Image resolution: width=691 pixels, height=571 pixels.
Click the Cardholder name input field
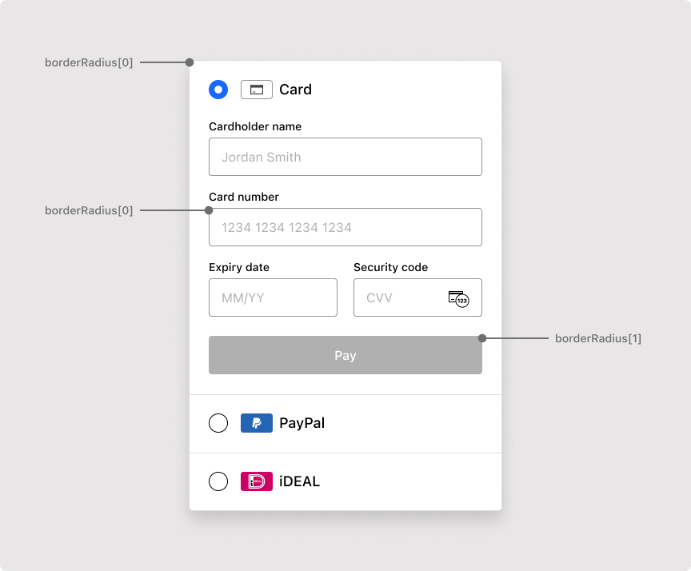[x=345, y=157]
